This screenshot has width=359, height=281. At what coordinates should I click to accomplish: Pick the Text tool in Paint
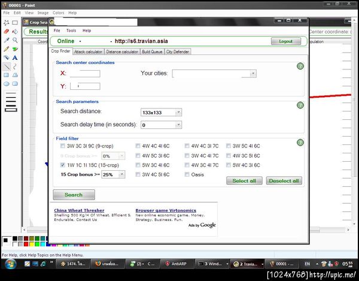(15, 58)
